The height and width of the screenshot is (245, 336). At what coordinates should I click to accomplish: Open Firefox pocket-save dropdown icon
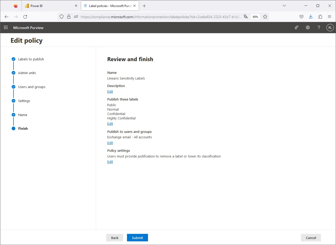tap(301, 16)
